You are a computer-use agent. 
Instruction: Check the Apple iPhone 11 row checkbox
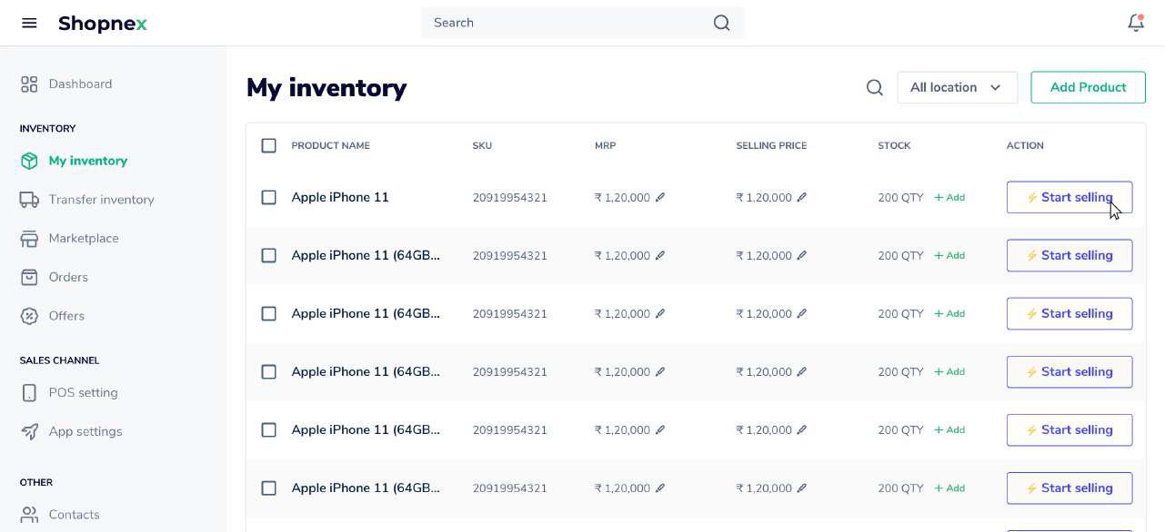268,197
